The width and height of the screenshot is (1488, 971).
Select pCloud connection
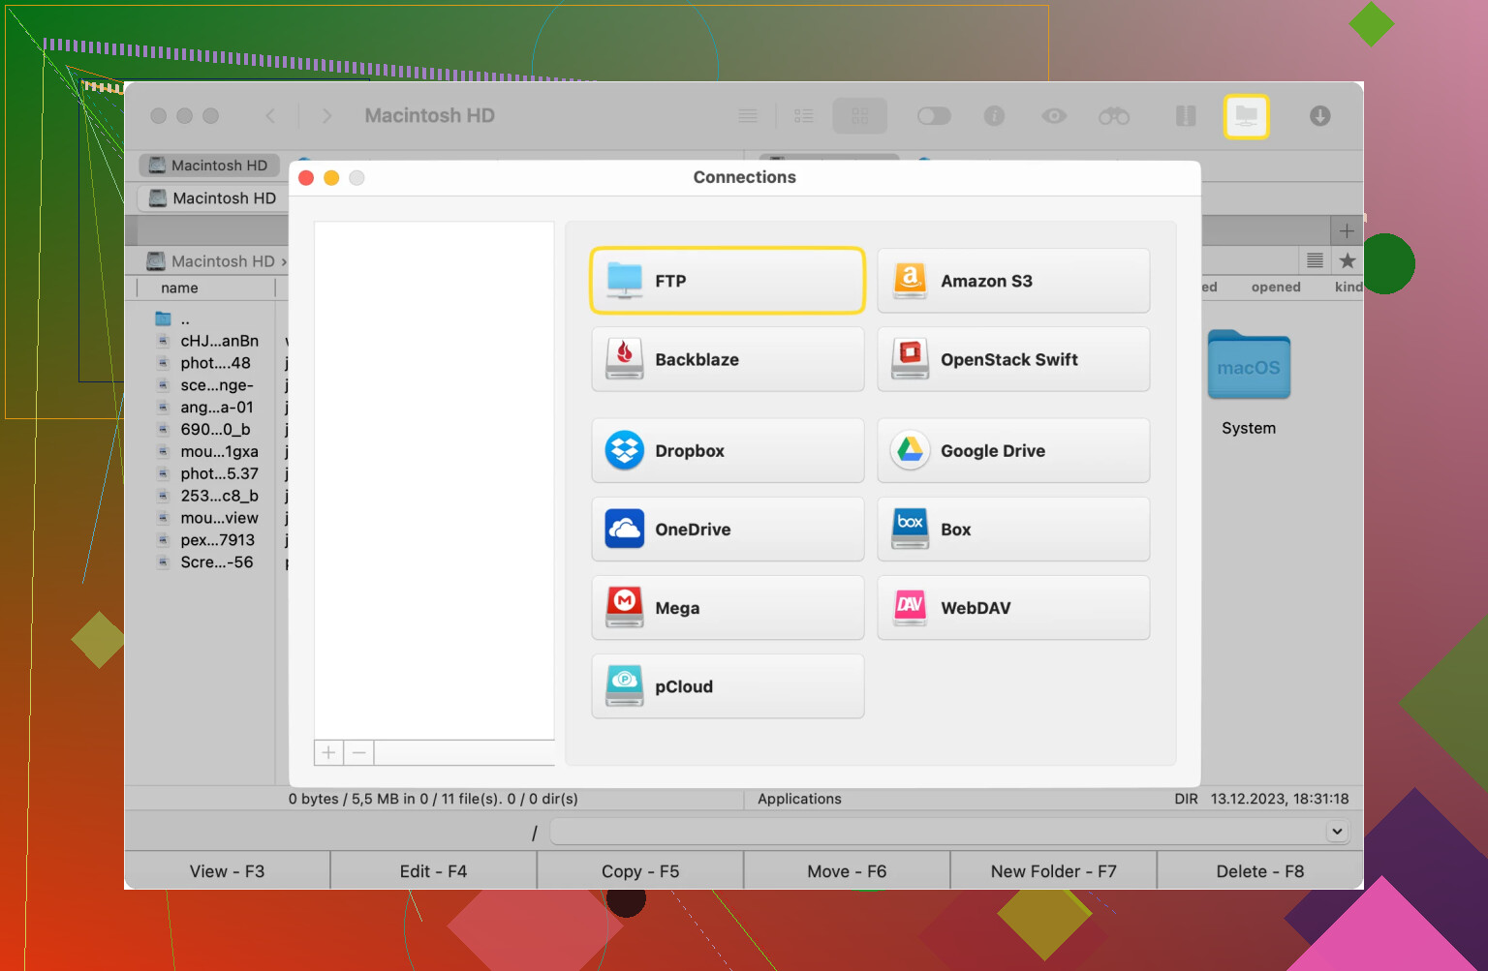pos(727,686)
